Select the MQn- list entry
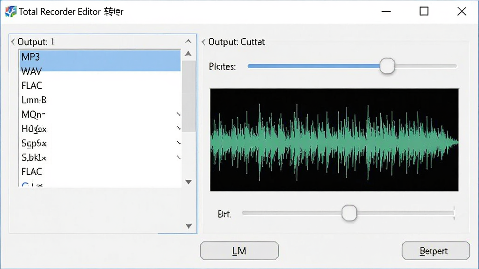The image size is (479, 269). click(x=100, y=114)
